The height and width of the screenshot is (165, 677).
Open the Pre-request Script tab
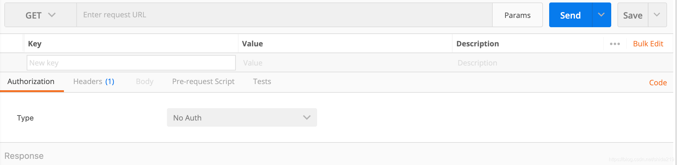(x=203, y=82)
